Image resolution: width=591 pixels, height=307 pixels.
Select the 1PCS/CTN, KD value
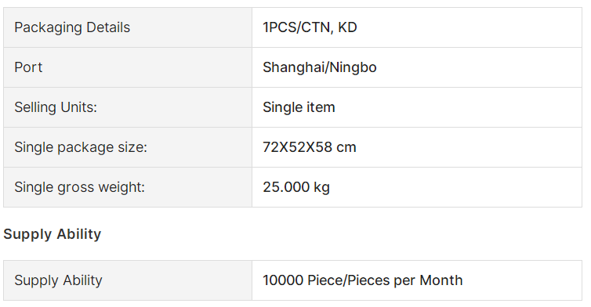(x=310, y=27)
